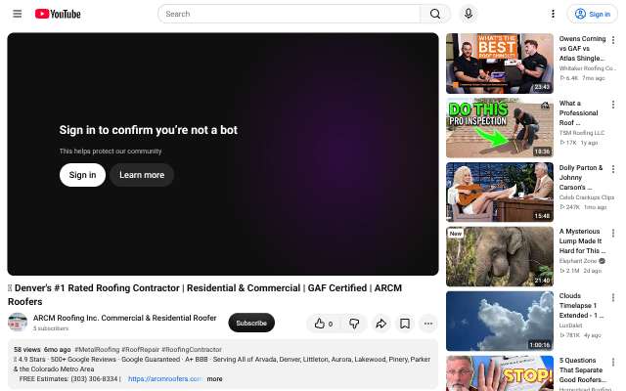Click the '58 views 6mo ago' text

(x=42, y=350)
